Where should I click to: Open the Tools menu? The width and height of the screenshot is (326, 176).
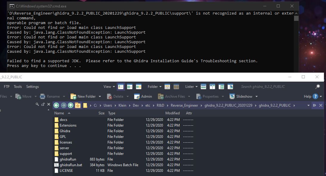tap(18, 87)
